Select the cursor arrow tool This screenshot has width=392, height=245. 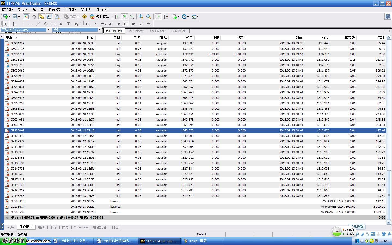click(6, 24)
